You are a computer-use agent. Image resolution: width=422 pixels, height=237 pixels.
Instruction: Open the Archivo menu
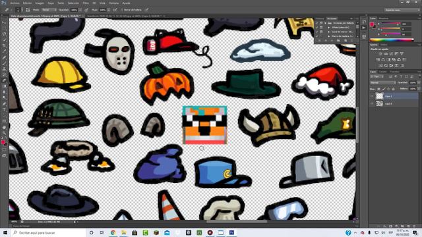click(15, 3)
